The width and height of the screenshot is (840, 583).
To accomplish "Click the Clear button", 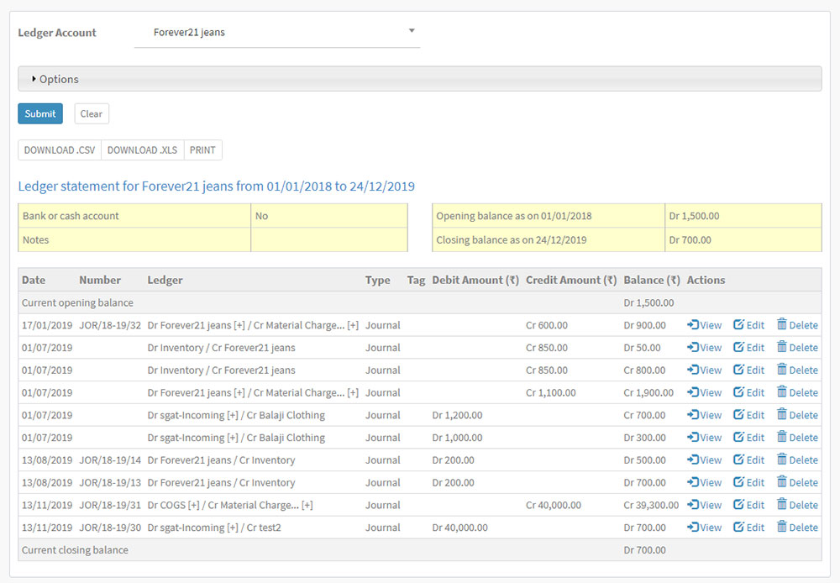I will (x=92, y=113).
